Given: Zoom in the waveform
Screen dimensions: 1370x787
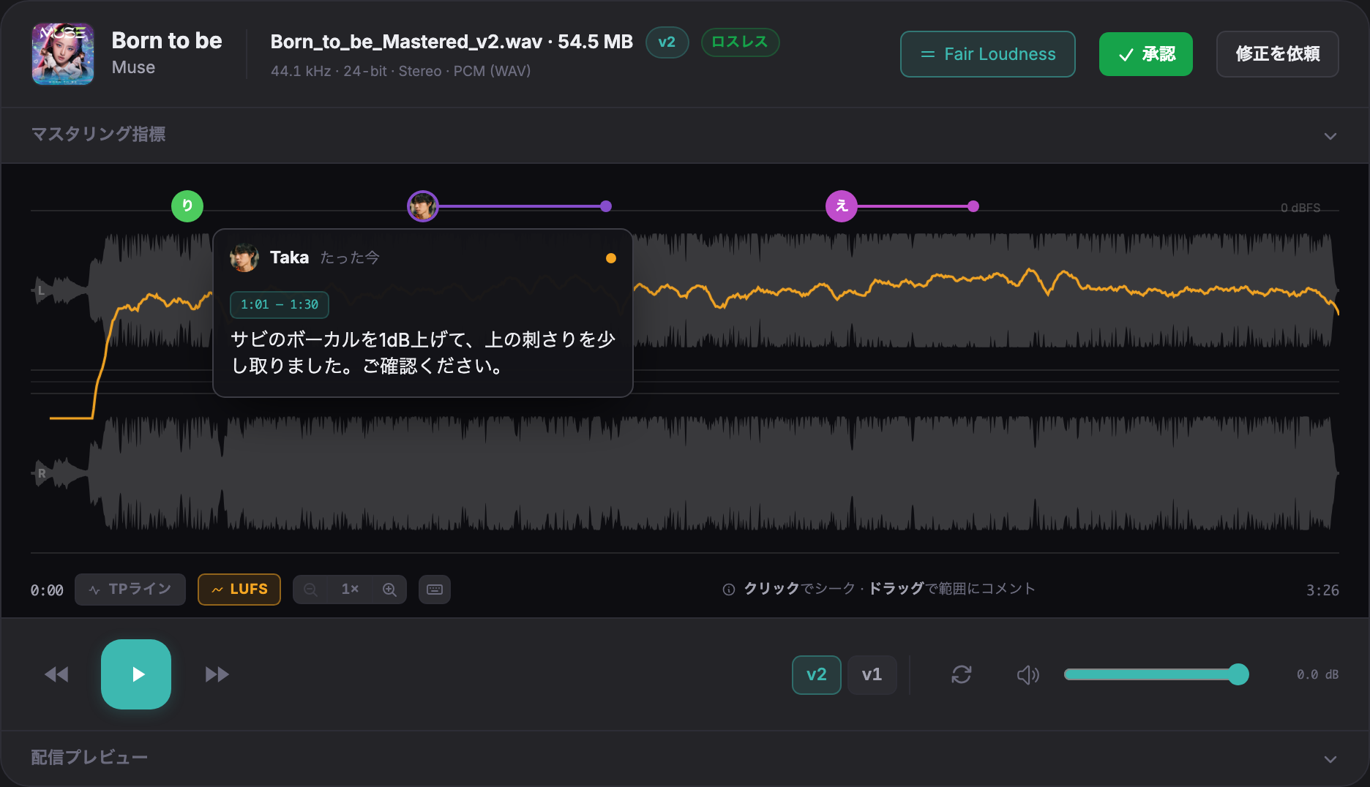Looking at the screenshot, I should click(389, 590).
